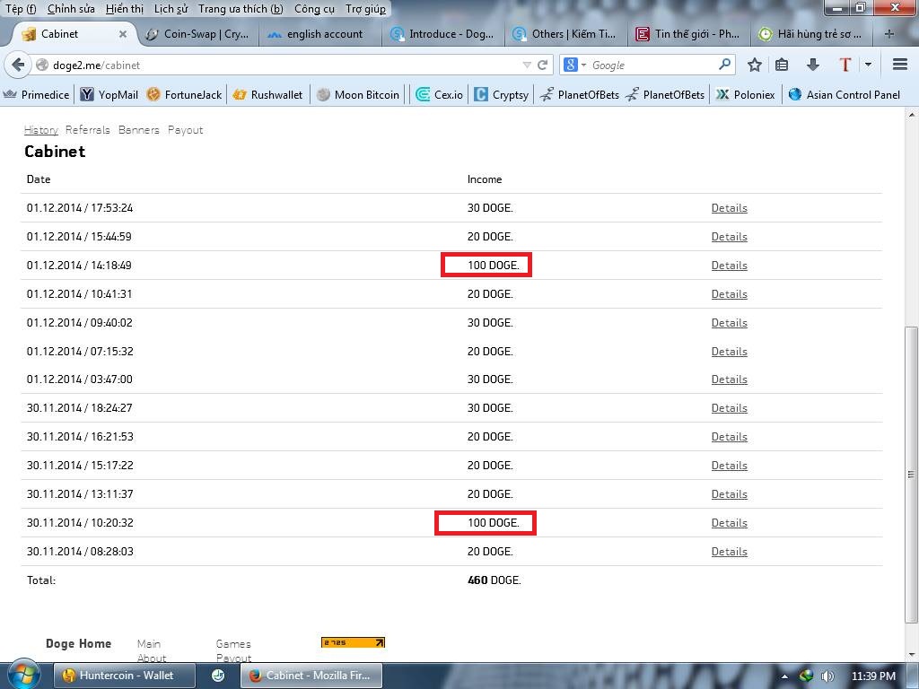The image size is (919, 689).
Task: Show hidden system tray icons arrow
Action: [784, 676]
